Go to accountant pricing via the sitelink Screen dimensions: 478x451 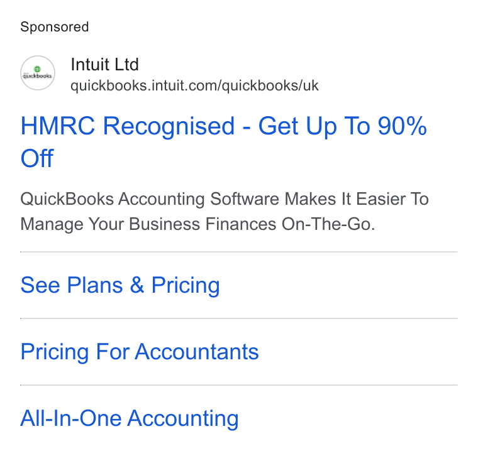[140, 352]
